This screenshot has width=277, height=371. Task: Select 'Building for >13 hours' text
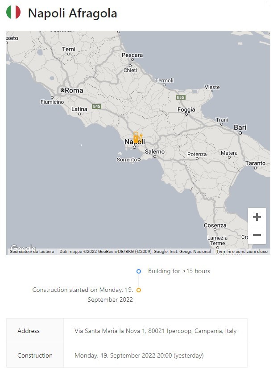coord(179,271)
